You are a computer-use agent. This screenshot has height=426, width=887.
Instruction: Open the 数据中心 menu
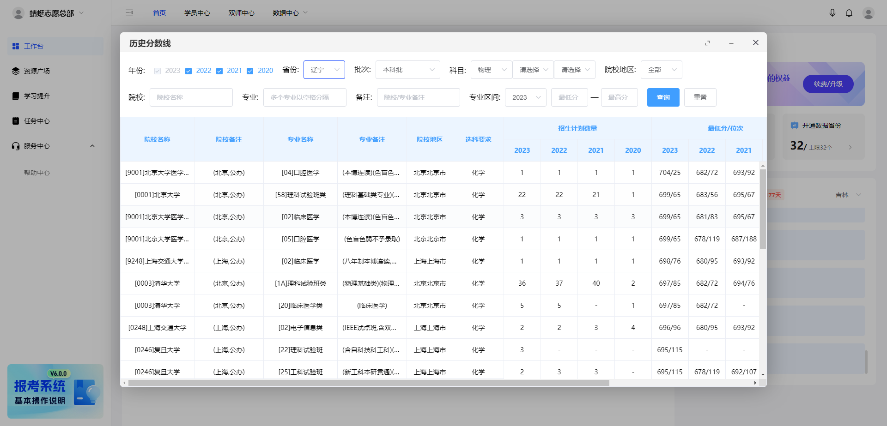tap(286, 13)
